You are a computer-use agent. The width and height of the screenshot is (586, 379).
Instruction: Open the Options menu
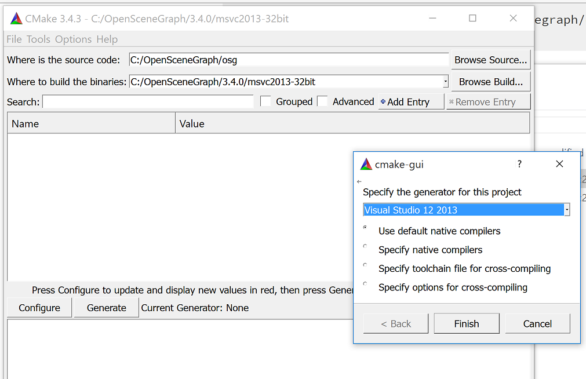[73, 39]
